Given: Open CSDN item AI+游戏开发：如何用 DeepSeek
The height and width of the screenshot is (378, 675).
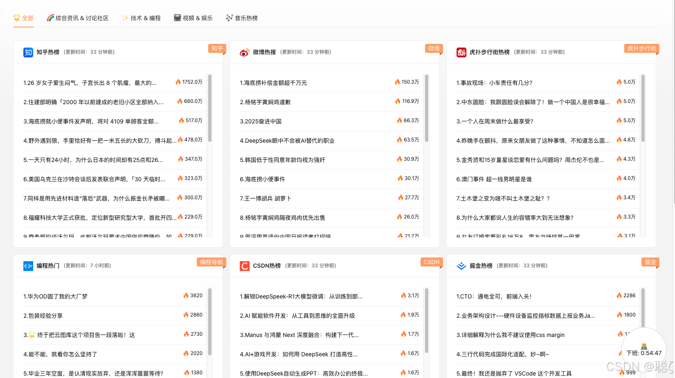Looking at the screenshot, I should click(x=299, y=354).
